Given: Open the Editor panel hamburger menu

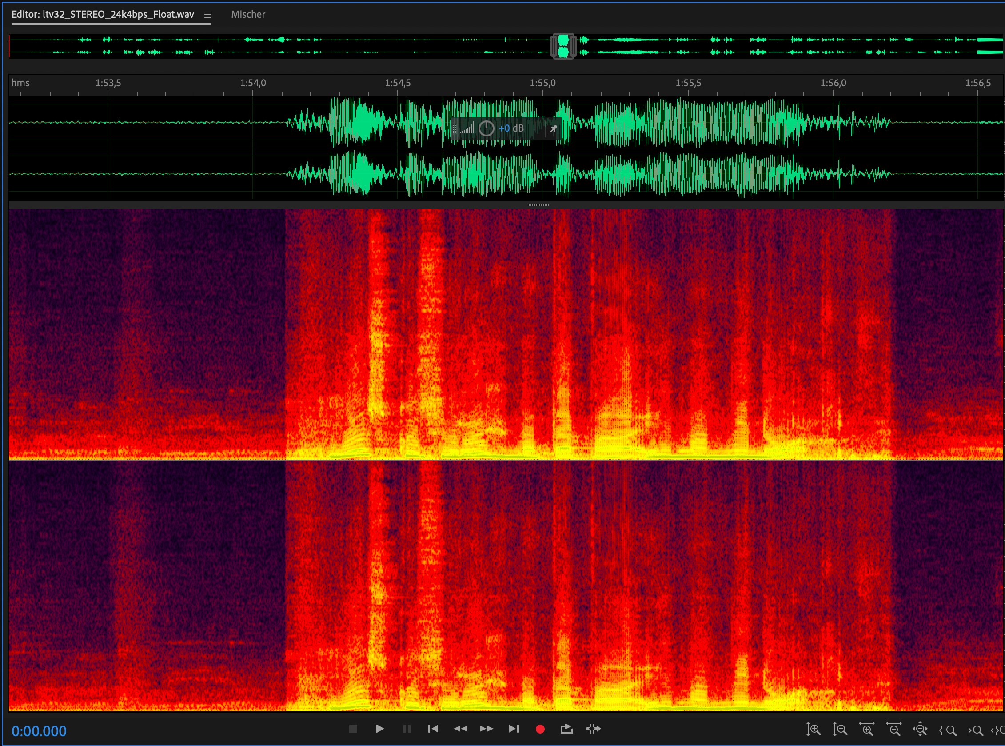Looking at the screenshot, I should pyautogui.click(x=207, y=15).
